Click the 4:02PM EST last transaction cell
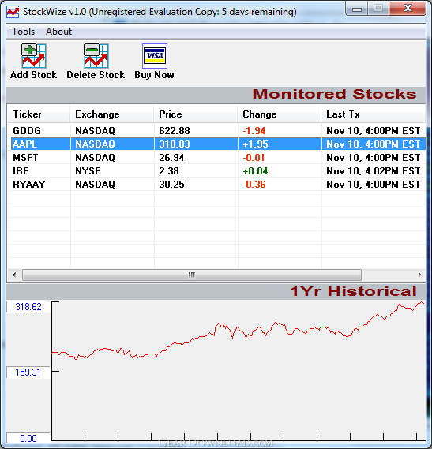The width and height of the screenshot is (432, 449). point(374,171)
